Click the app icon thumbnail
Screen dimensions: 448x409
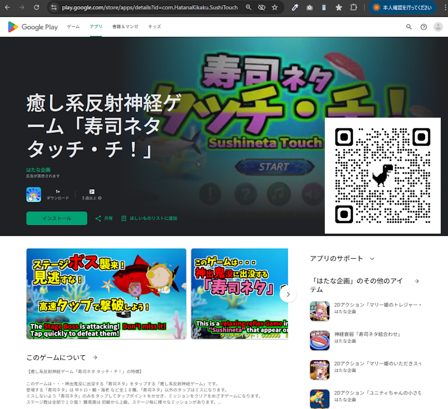(34, 194)
